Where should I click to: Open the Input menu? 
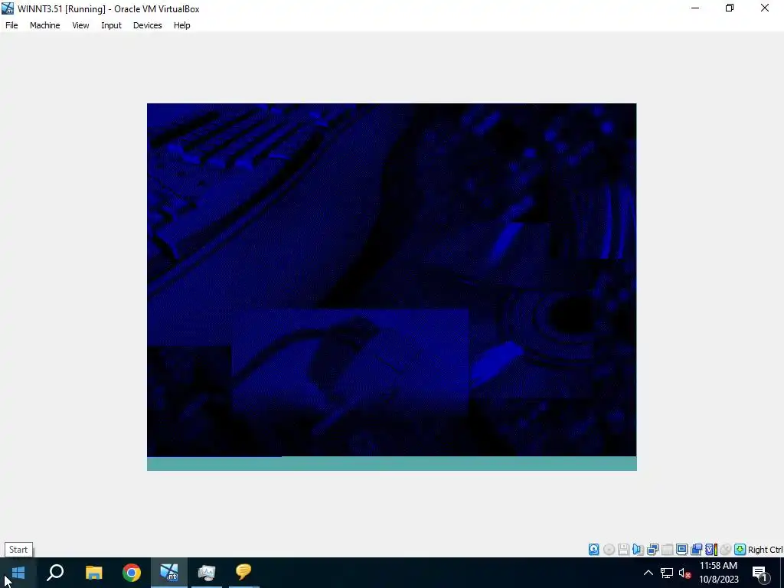click(111, 25)
